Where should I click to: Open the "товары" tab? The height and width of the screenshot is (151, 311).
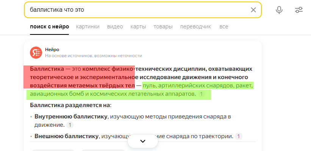[163, 26]
